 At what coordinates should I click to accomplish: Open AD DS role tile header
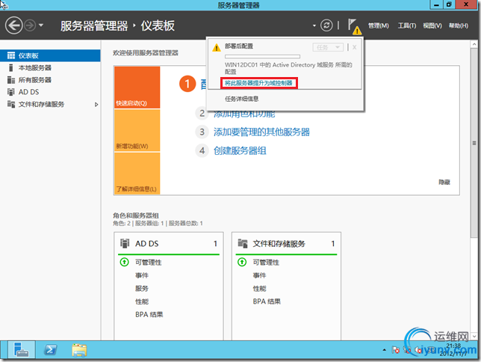click(x=169, y=244)
